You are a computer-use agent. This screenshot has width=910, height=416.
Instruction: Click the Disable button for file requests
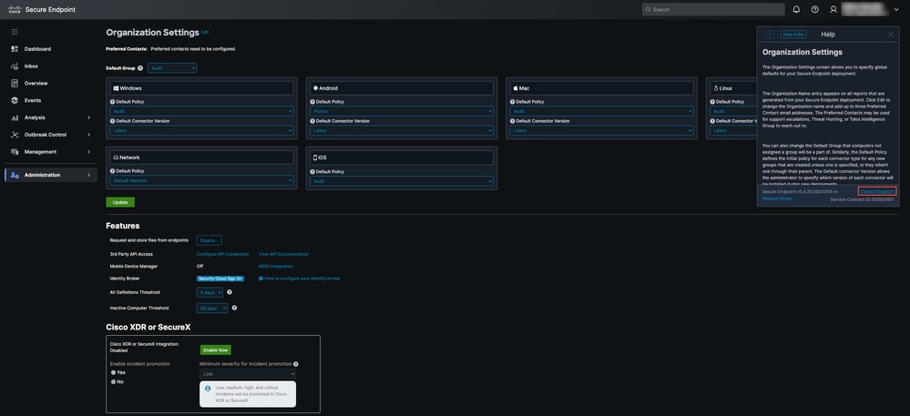point(209,240)
